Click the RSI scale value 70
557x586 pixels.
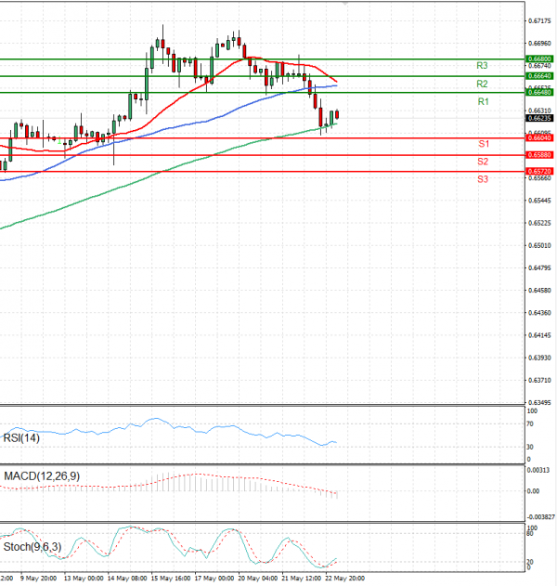click(x=530, y=423)
